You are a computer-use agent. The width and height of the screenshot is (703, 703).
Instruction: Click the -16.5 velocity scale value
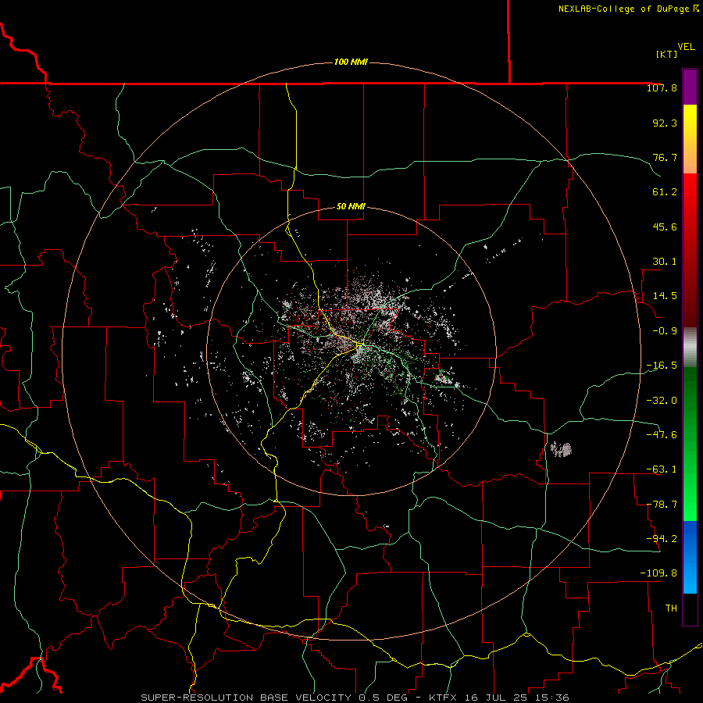tap(662, 366)
